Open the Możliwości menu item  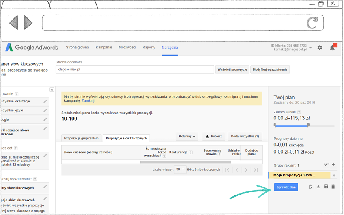click(x=127, y=47)
